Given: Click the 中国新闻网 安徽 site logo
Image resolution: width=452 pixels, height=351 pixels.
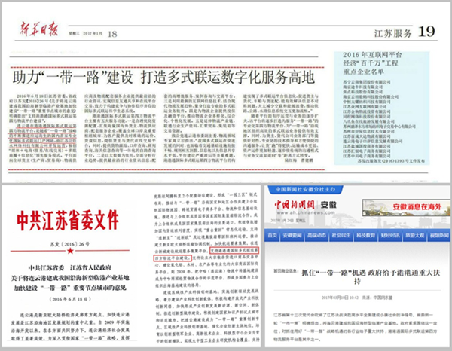Looking at the screenshot, I should pos(305,205).
